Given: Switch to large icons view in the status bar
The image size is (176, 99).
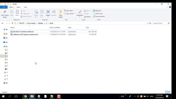Looking at the screenshot, I should pyautogui.click(x=169, y=92).
